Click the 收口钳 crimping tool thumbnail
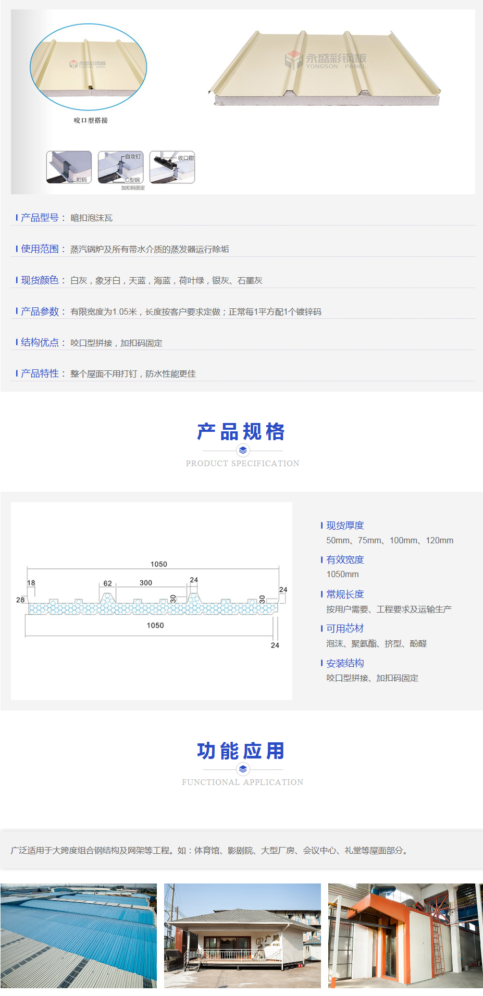Viewport: 483px width, 996px height. point(172,167)
